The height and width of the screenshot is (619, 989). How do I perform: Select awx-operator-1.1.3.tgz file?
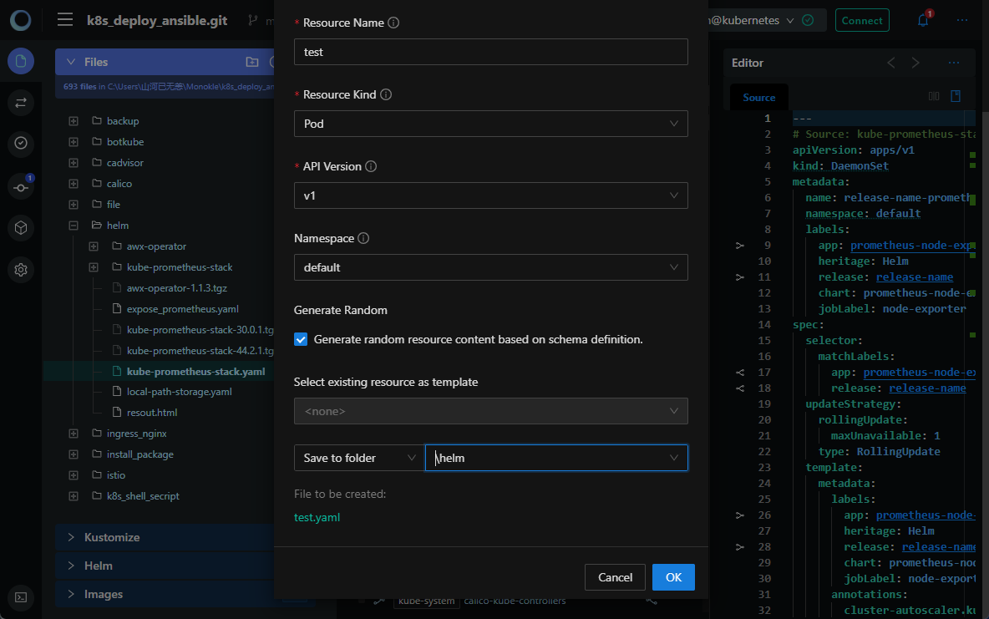tap(176, 288)
